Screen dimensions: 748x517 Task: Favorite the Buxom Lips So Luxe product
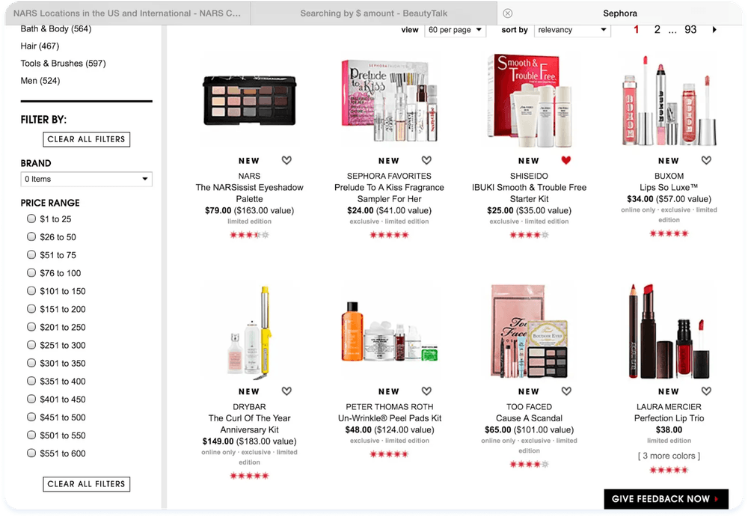706,160
